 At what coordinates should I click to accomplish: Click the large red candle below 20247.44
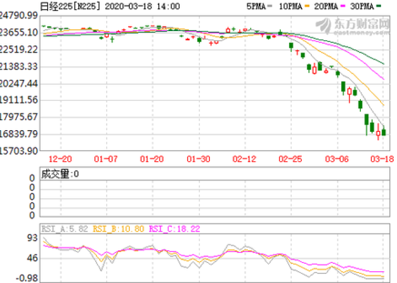349,93
